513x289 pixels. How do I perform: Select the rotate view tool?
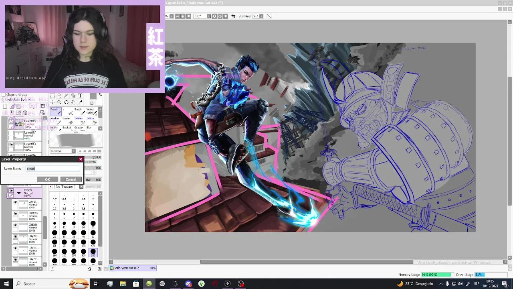[66, 102]
